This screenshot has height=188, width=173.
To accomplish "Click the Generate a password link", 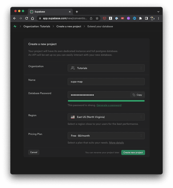I will (109, 105).
